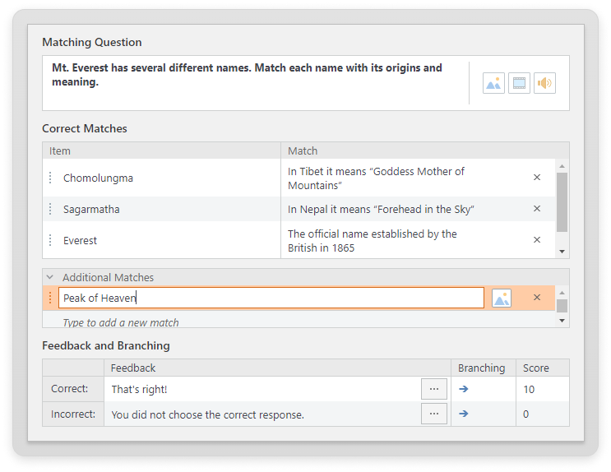
Task: Collapse the Additional Matches section
Action: pos(50,278)
